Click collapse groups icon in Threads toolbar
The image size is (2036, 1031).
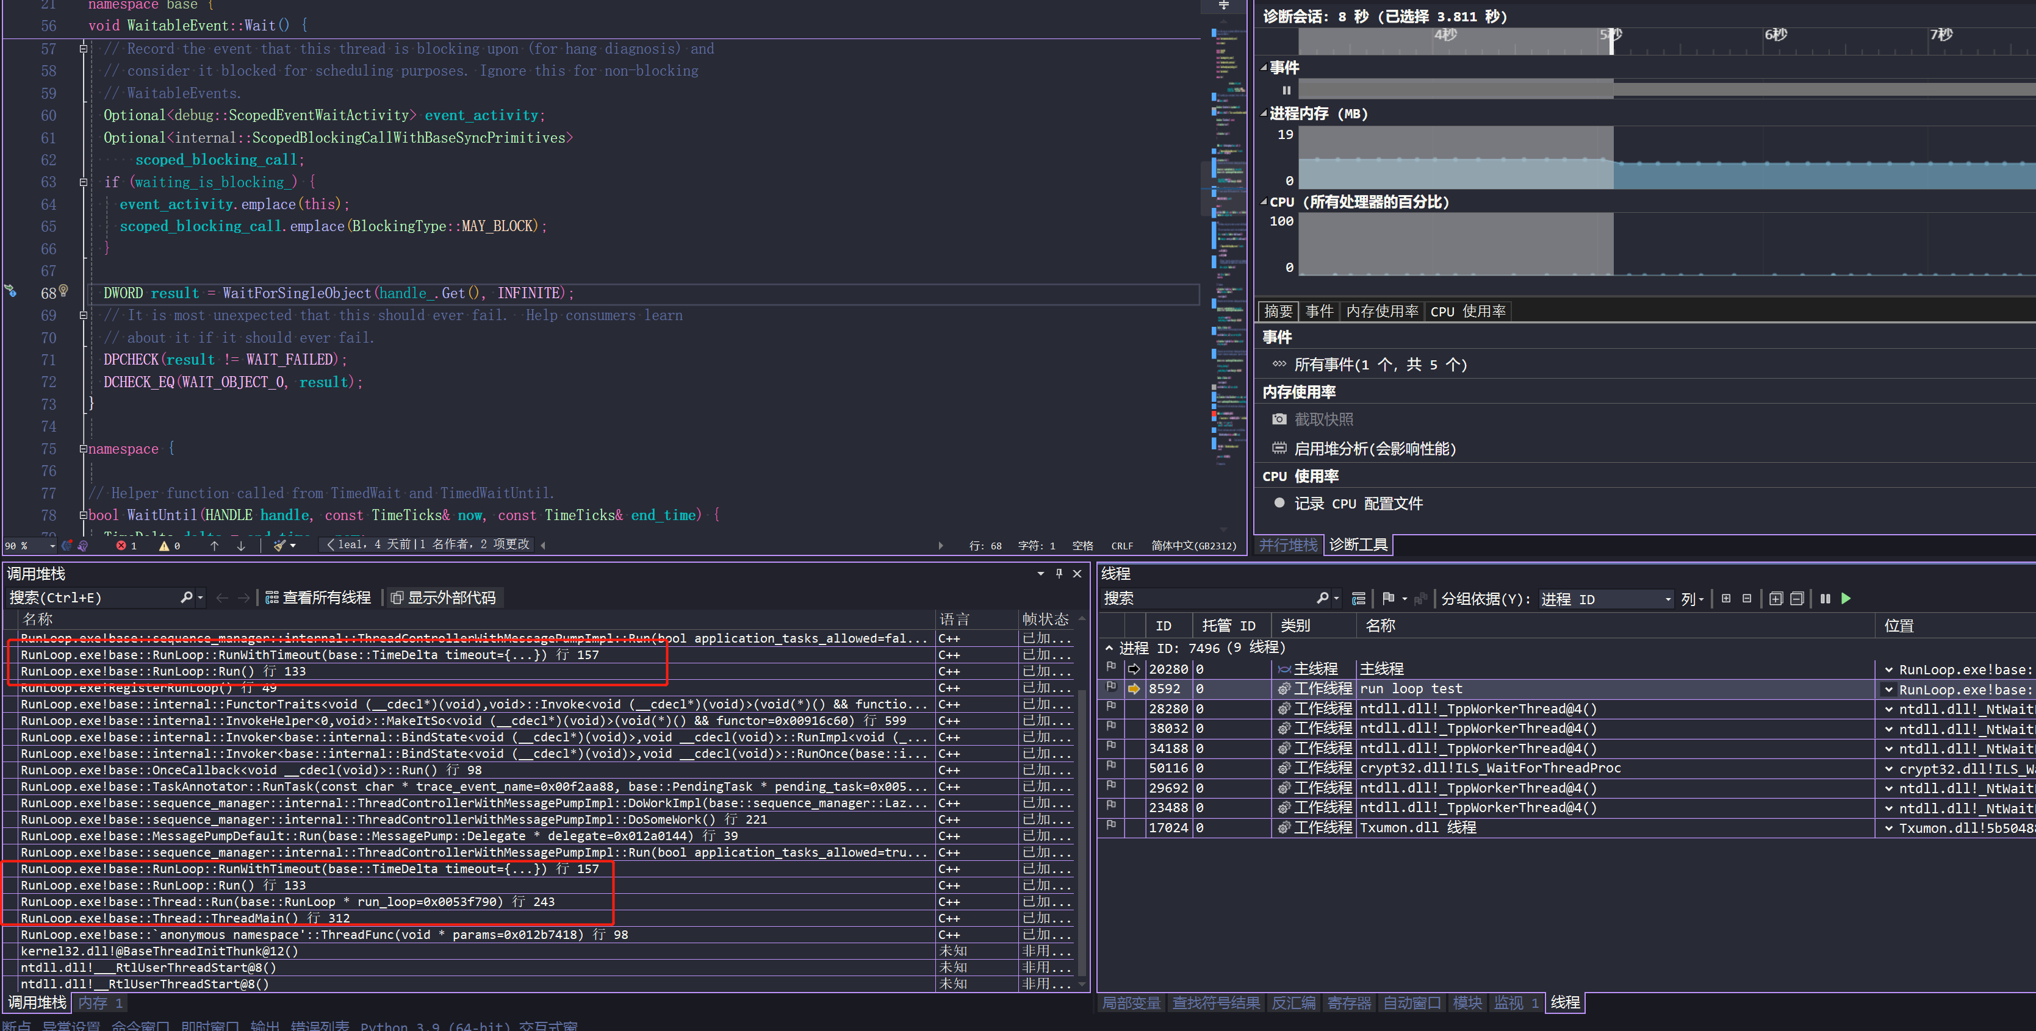point(1747,598)
